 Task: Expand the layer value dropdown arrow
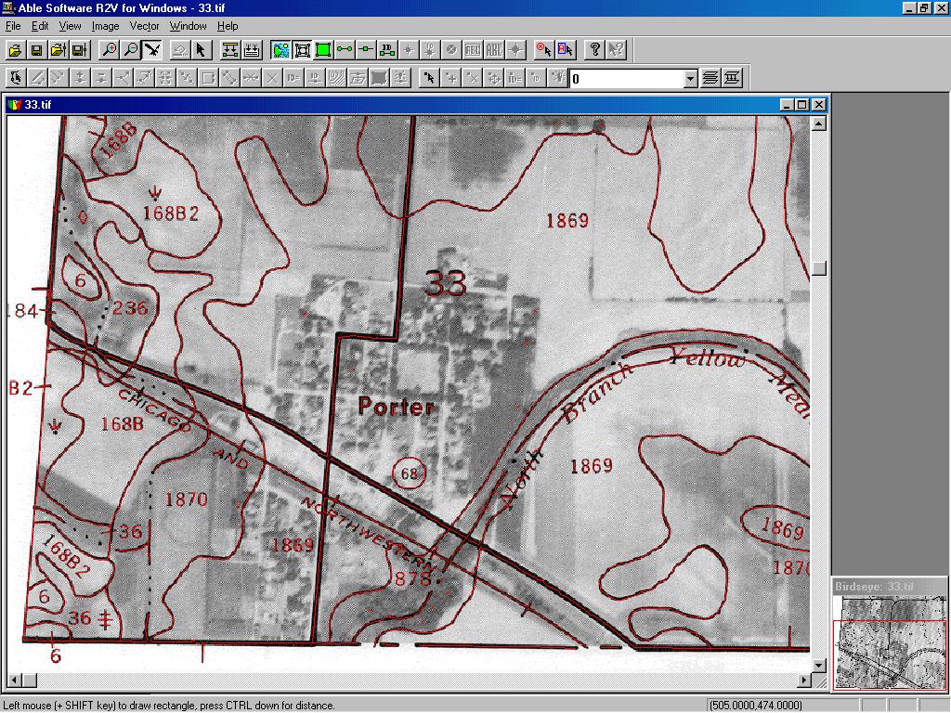click(690, 79)
